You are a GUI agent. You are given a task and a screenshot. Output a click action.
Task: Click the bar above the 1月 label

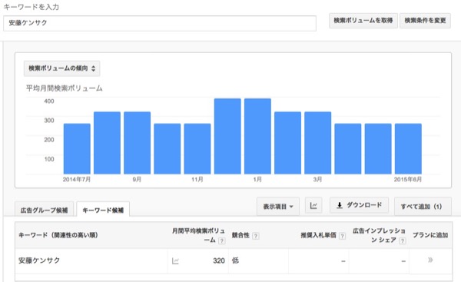[257, 136]
